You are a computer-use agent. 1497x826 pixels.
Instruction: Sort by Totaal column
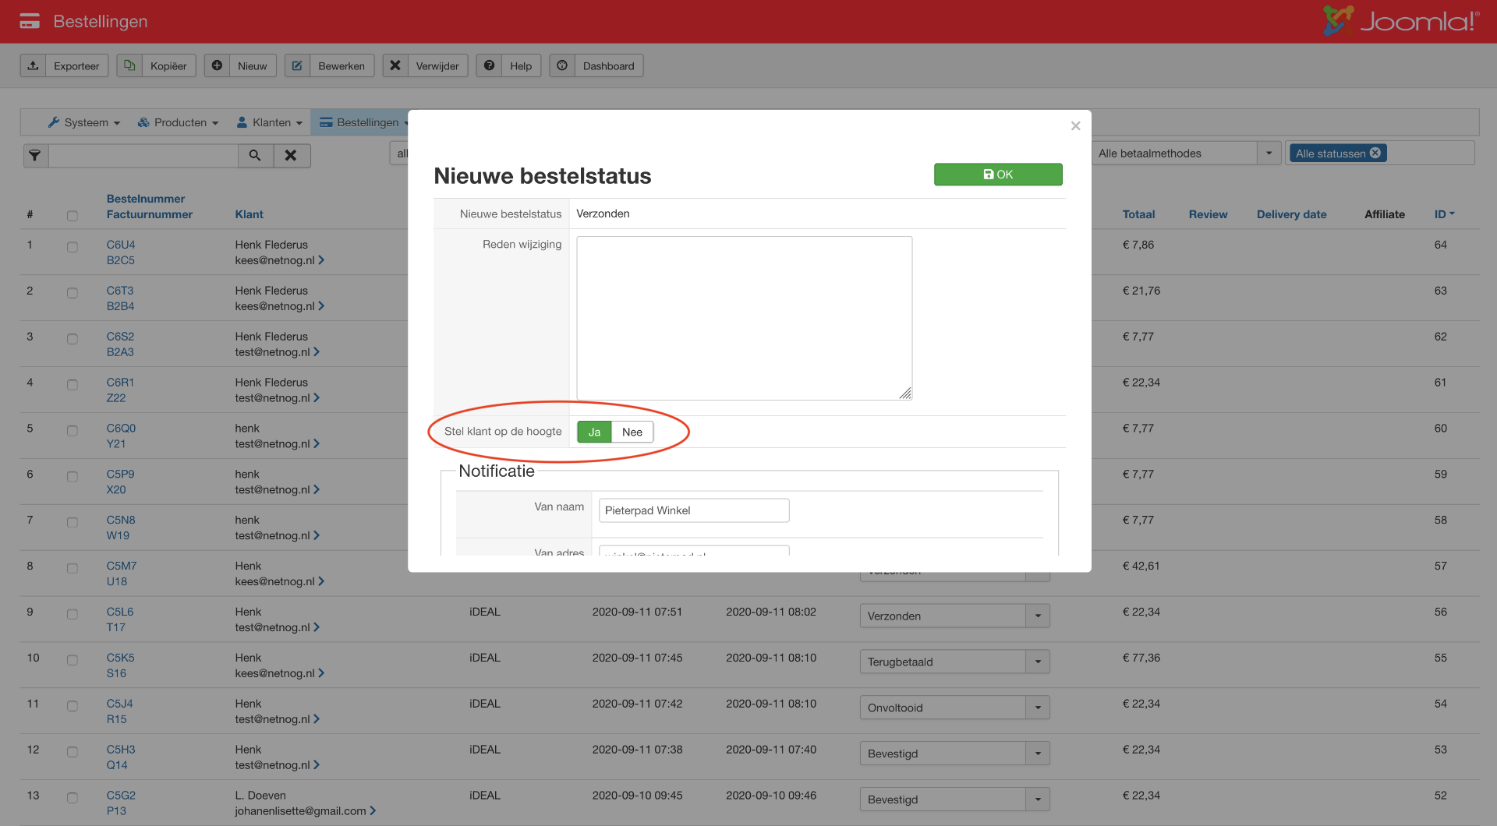(1138, 214)
